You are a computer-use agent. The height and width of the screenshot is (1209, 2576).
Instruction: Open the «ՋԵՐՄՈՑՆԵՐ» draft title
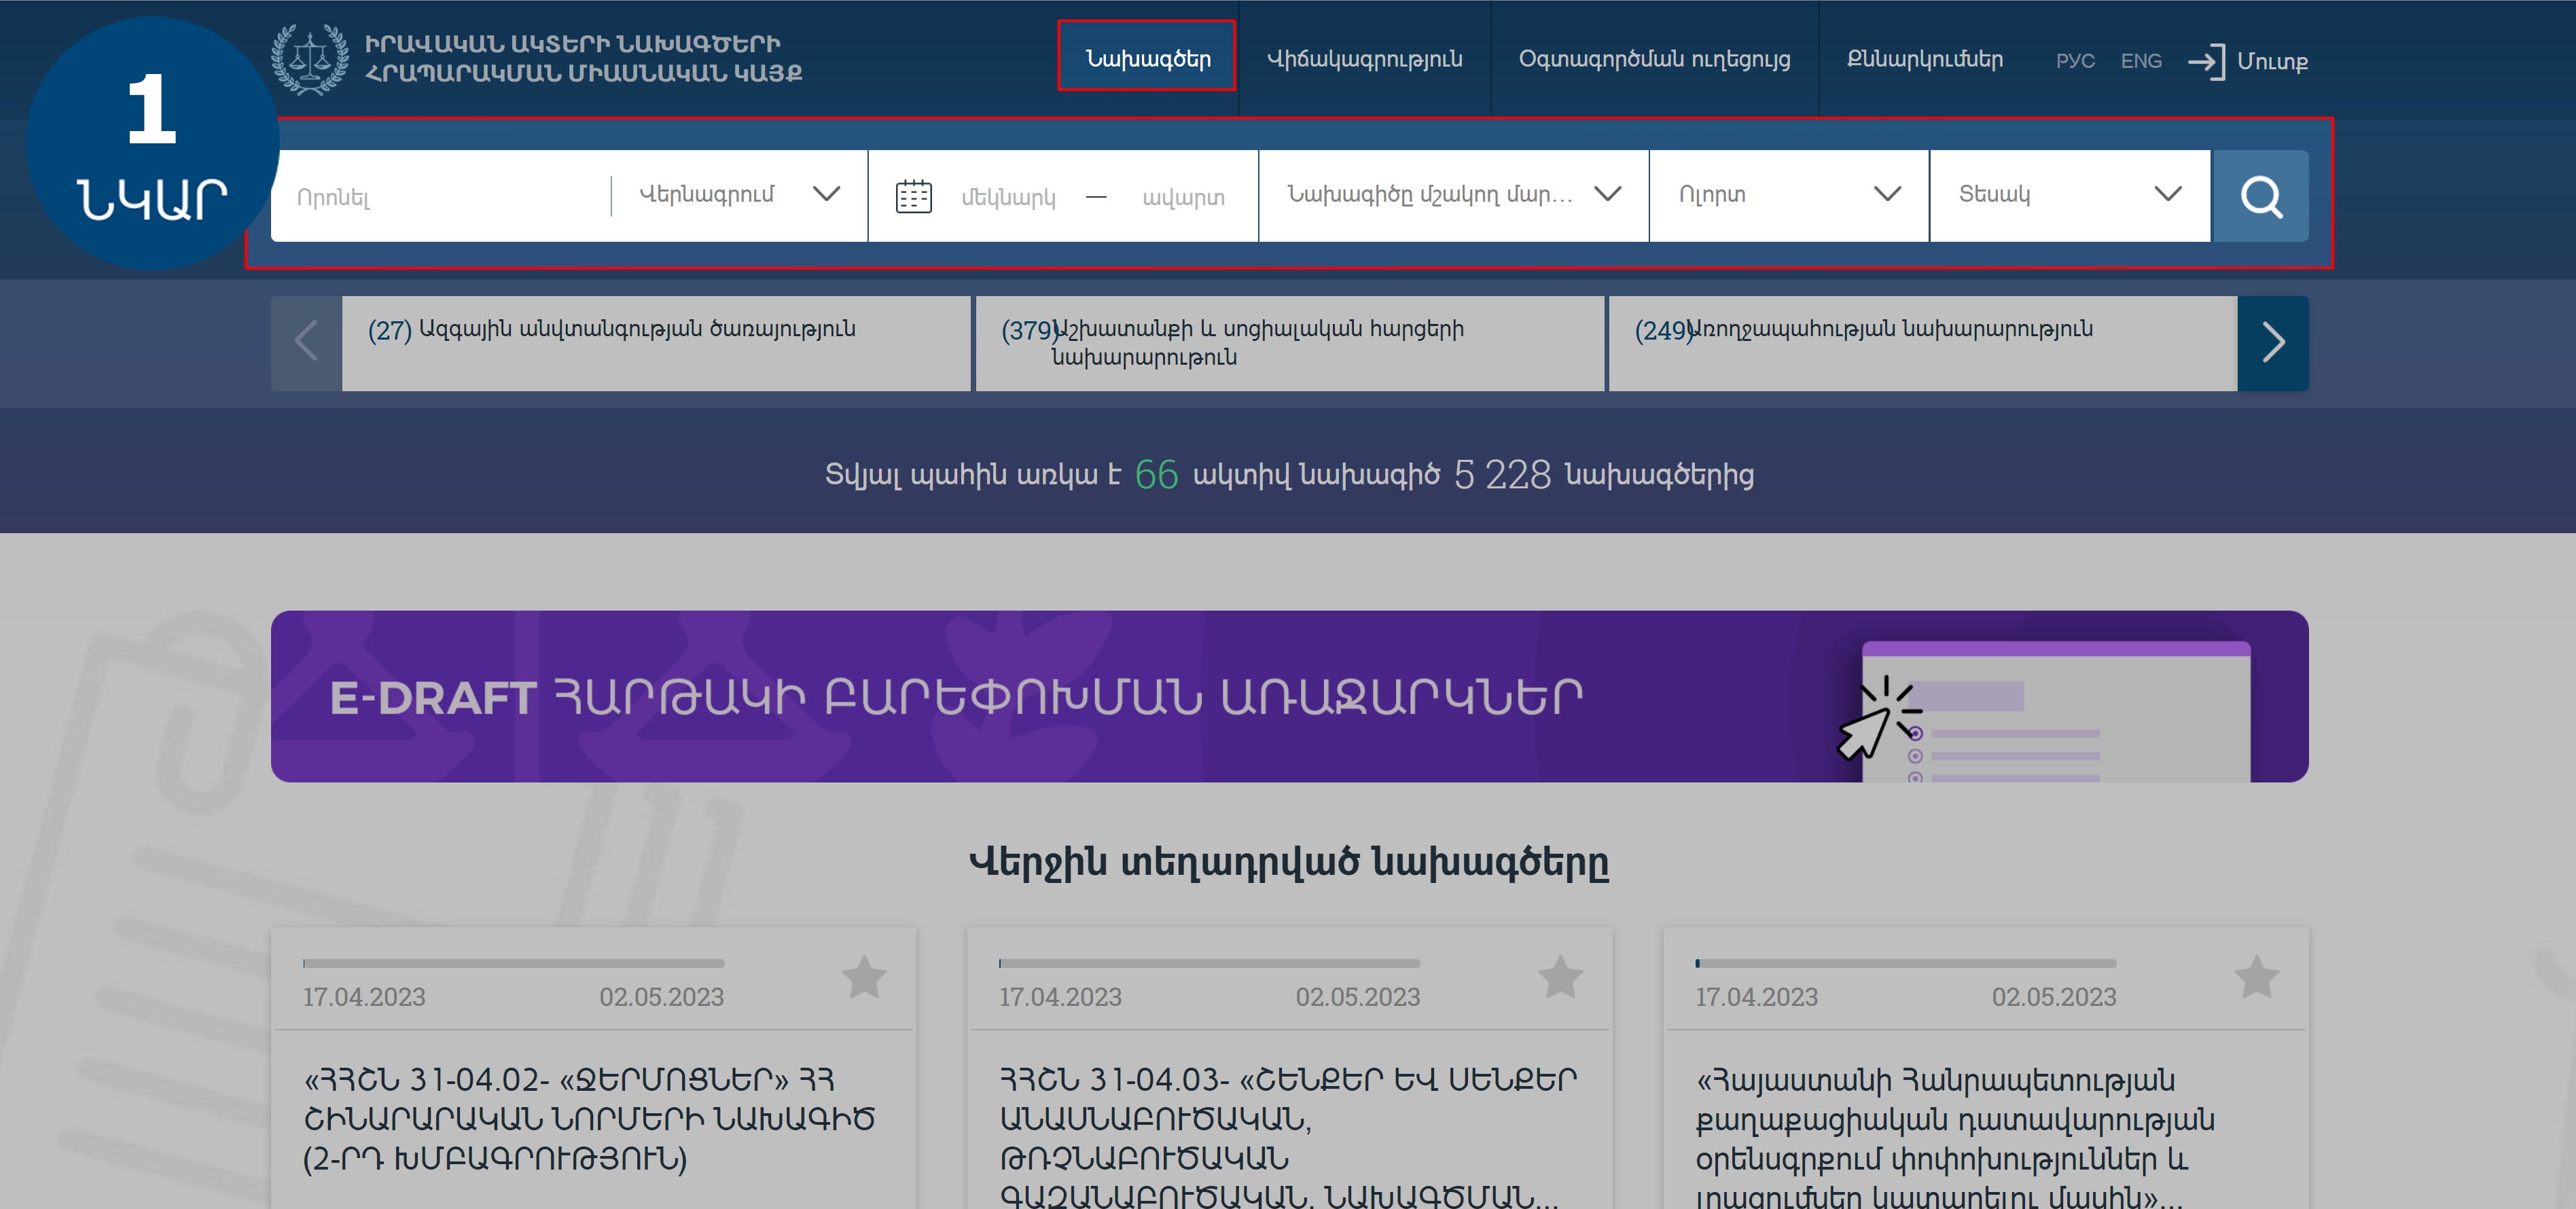[x=589, y=1118]
